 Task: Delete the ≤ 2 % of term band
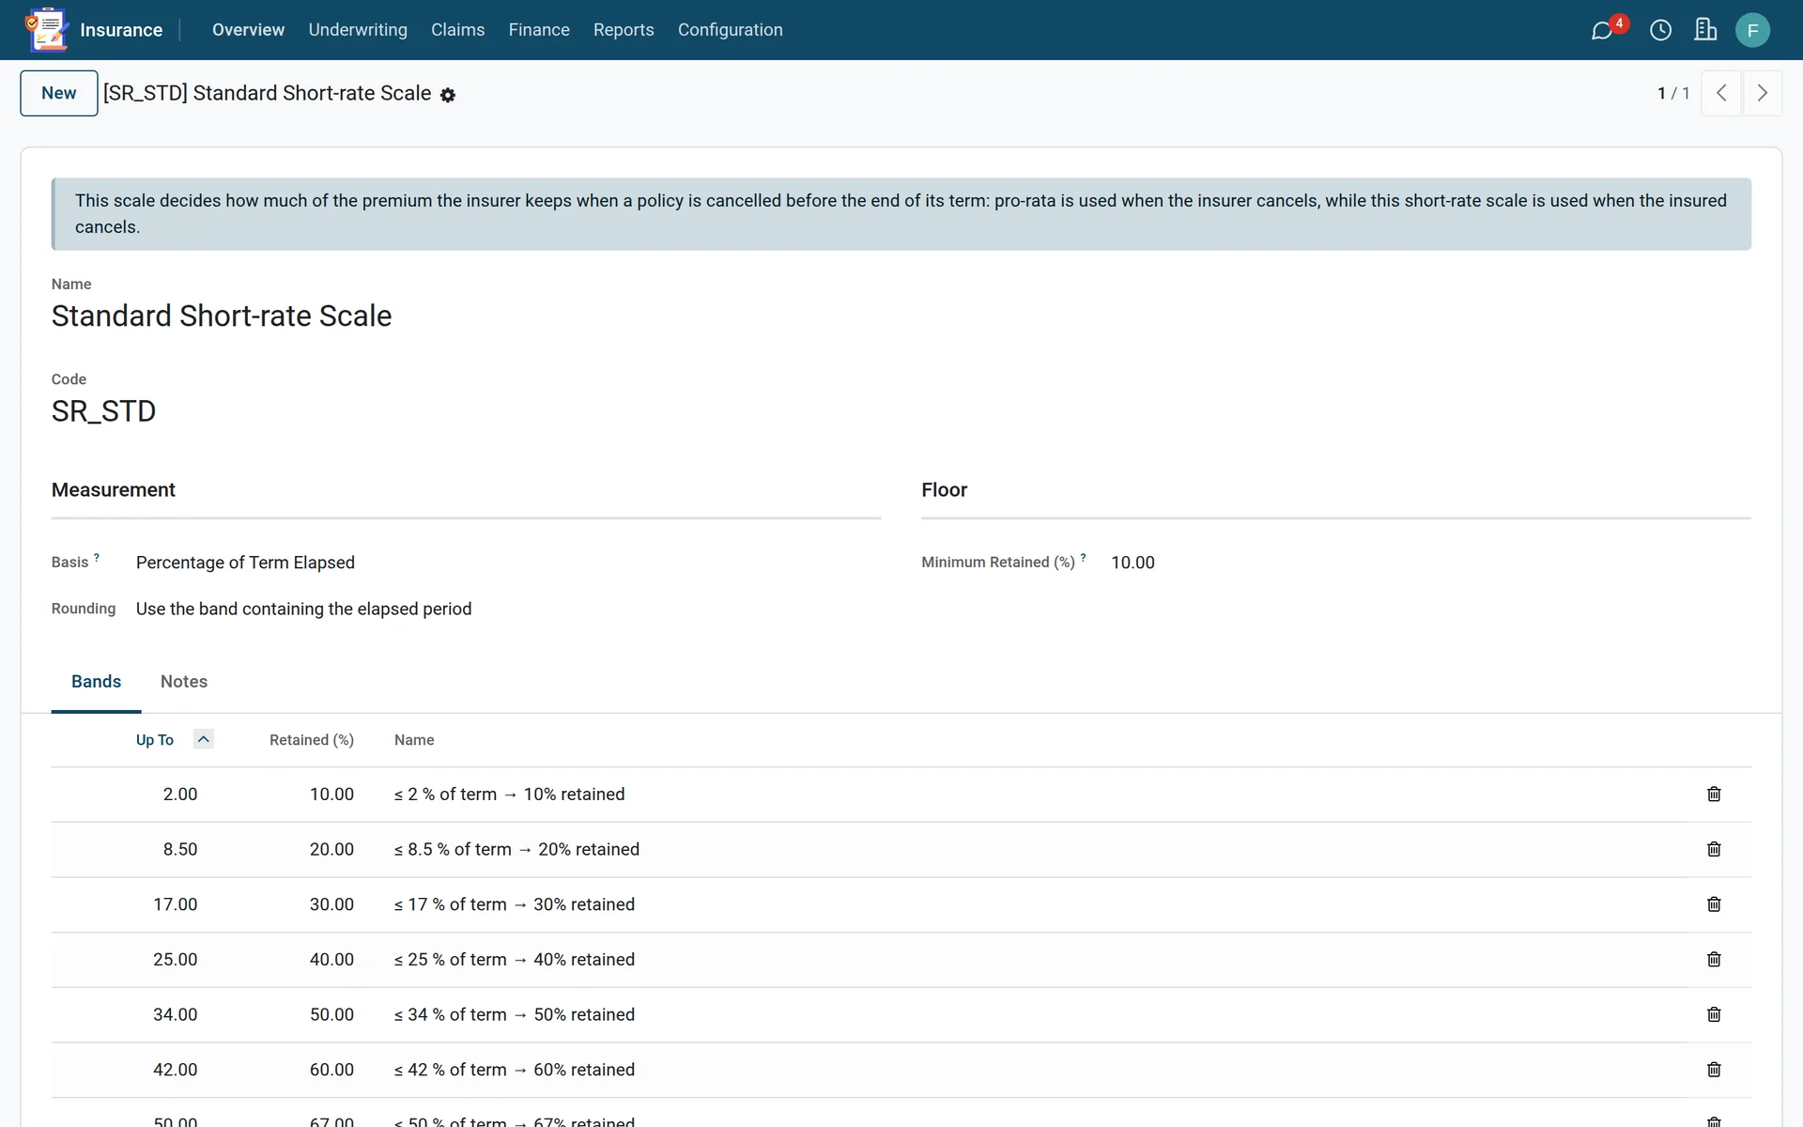coord(1714,795)
